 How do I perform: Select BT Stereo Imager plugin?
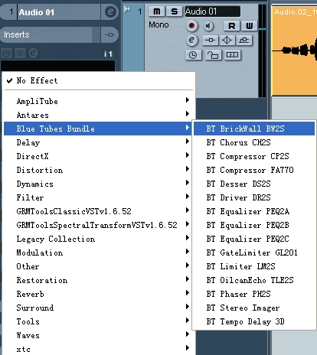pyautogui.click(x=254, y=308)
